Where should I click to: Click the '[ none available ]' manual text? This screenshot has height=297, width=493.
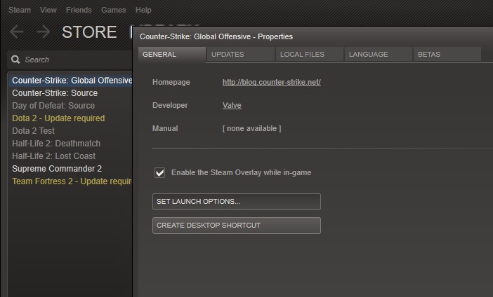pyautogui.click(x=252, y=129)
